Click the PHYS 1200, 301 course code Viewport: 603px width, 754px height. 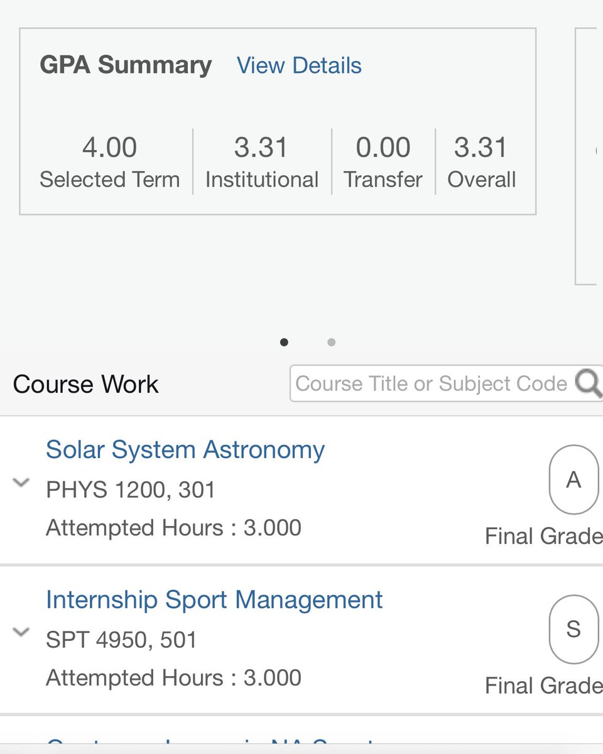[x=131, y=489]
